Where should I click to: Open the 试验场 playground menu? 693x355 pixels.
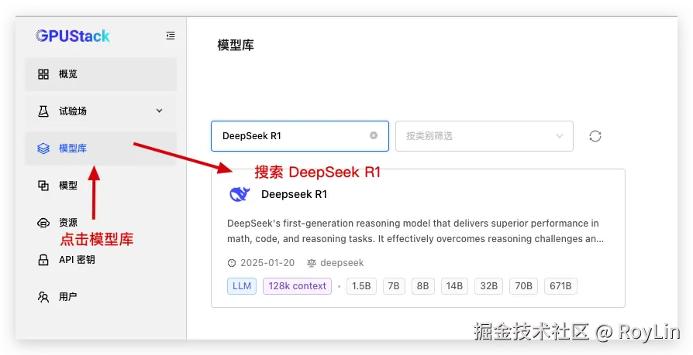[101, 111]
